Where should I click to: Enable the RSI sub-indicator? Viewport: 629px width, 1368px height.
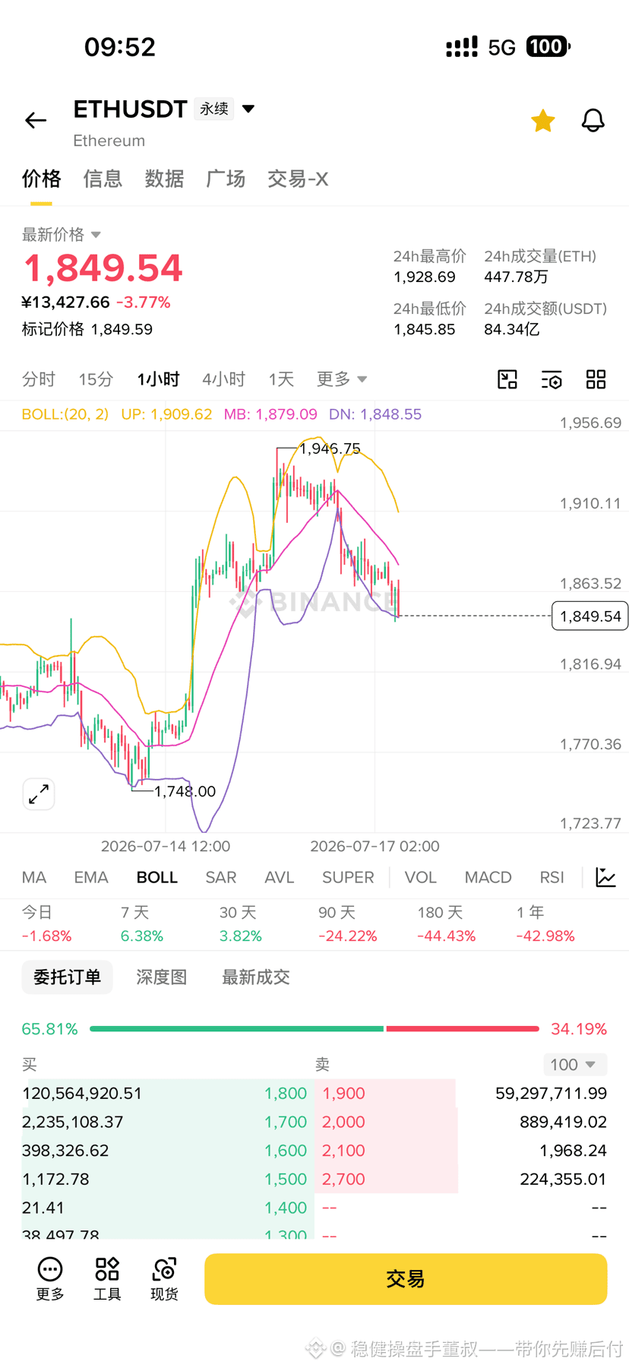pyautogui.click(x=552, y=877)
